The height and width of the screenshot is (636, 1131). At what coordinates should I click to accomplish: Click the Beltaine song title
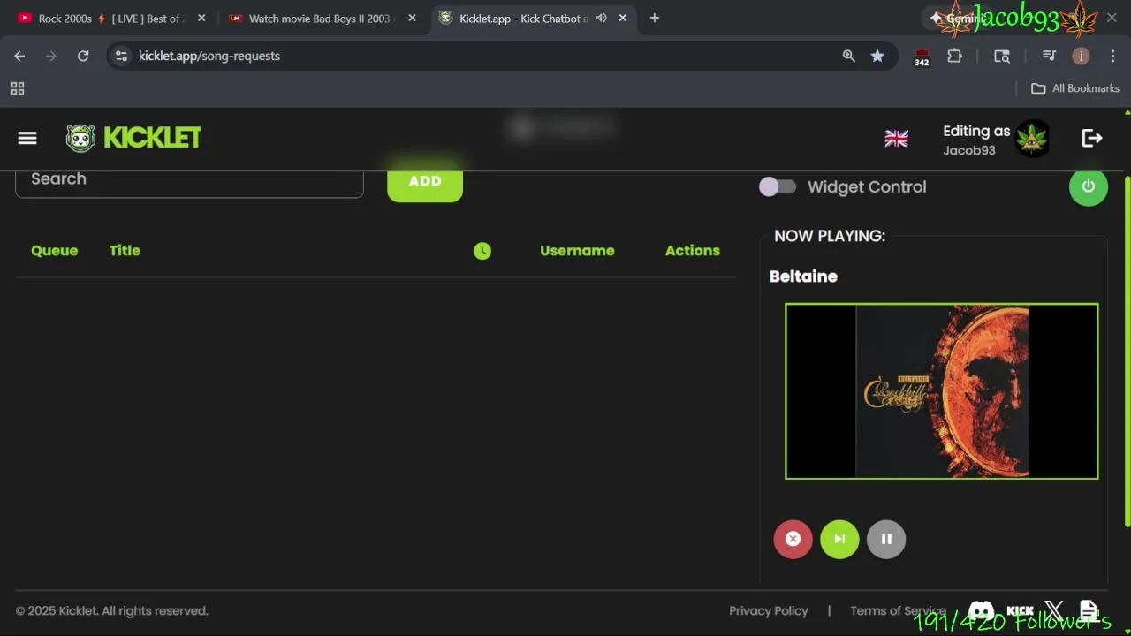point(803,276)
